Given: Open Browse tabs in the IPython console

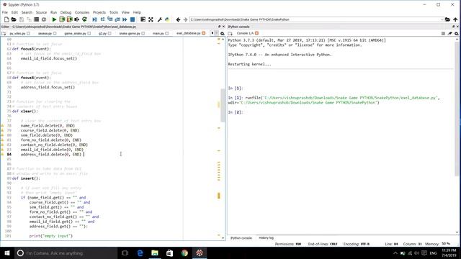Looking at the screenshot, I should click(230, 34).
